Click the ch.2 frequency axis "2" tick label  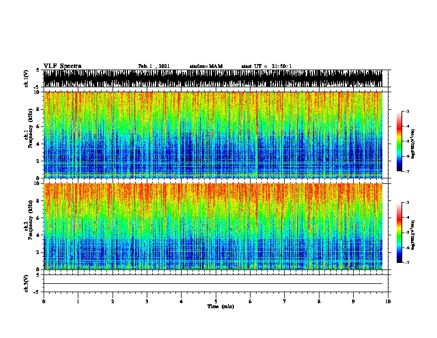click(x=38, y=252)
